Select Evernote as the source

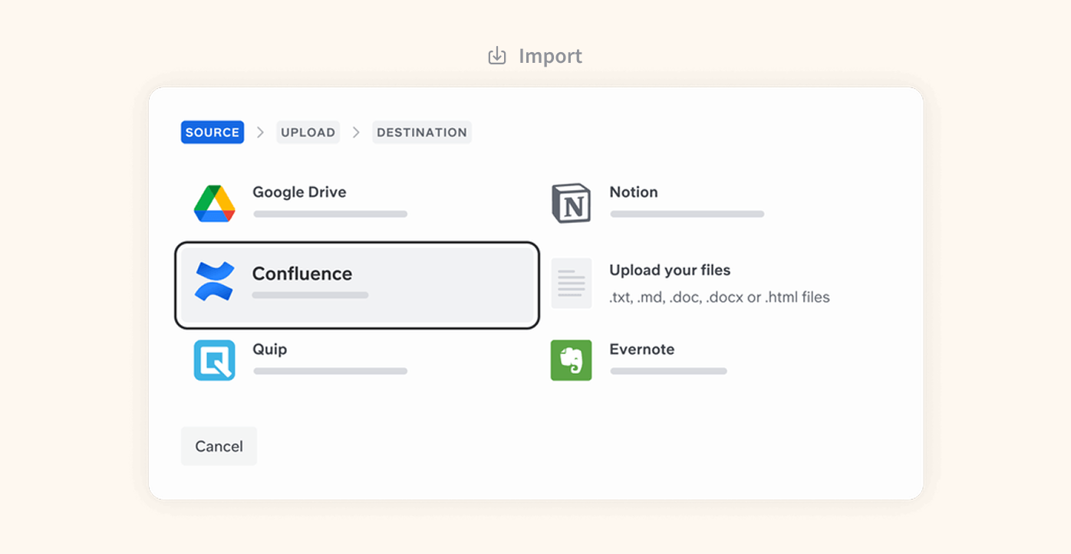641,349
